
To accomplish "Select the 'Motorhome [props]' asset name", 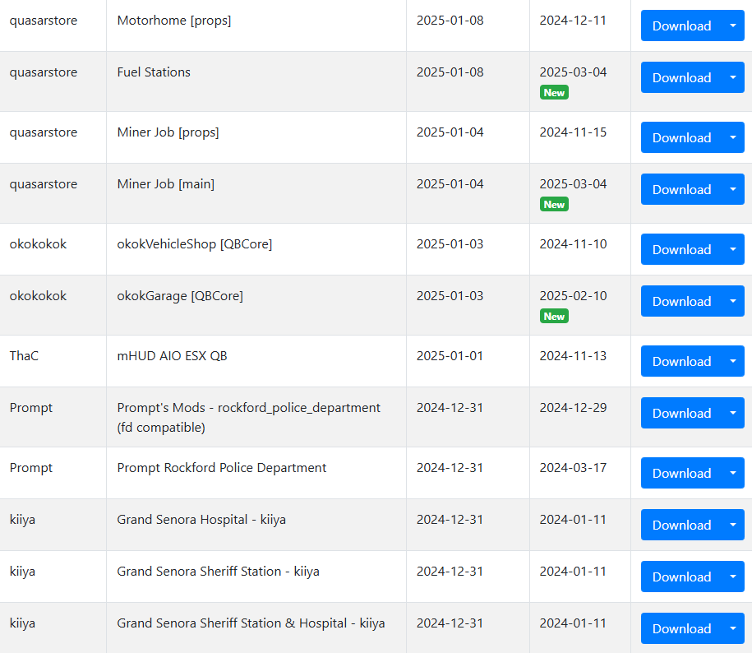I will tap(174, 21).
